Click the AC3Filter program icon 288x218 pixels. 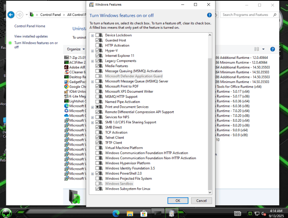[66, 62]
